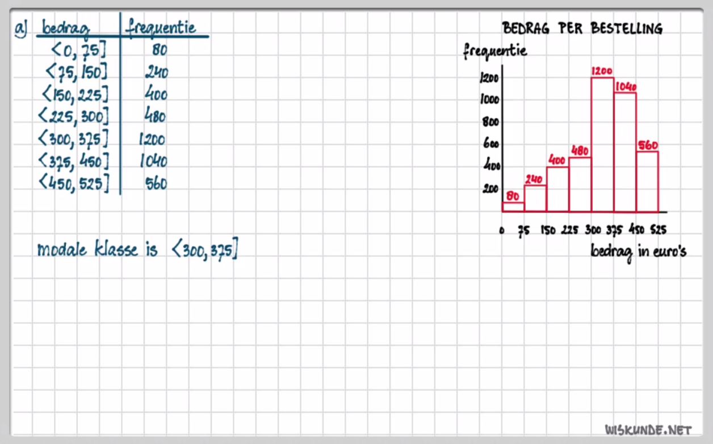Screen dimensions: 713x444
Task: Select the 'frequentie' table column header
Action: (161, 28)
